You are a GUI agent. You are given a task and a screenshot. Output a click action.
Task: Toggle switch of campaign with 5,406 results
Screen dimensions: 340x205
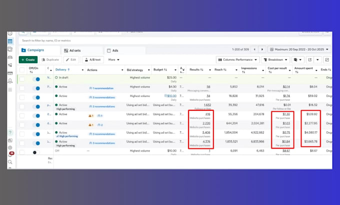click(36, 134)
